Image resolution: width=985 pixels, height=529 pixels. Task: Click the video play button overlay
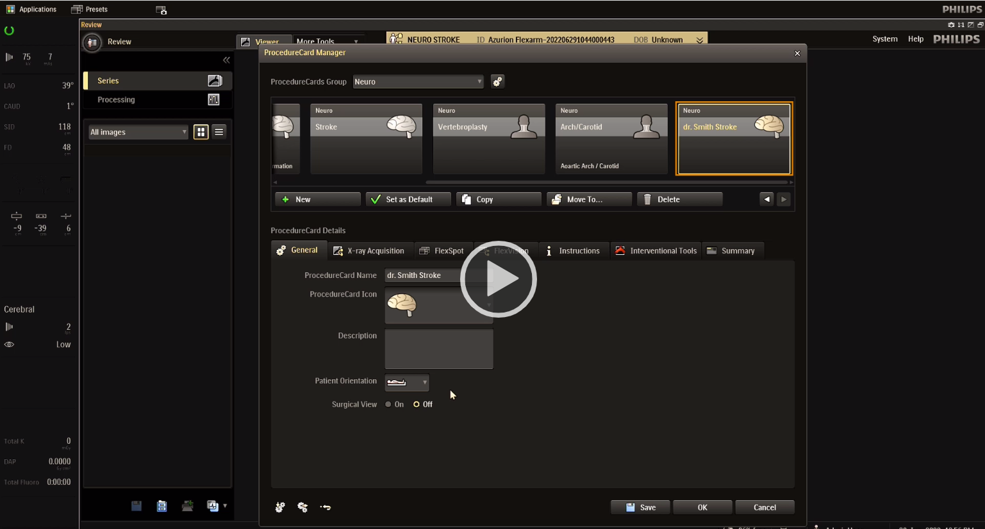point(499,279)
